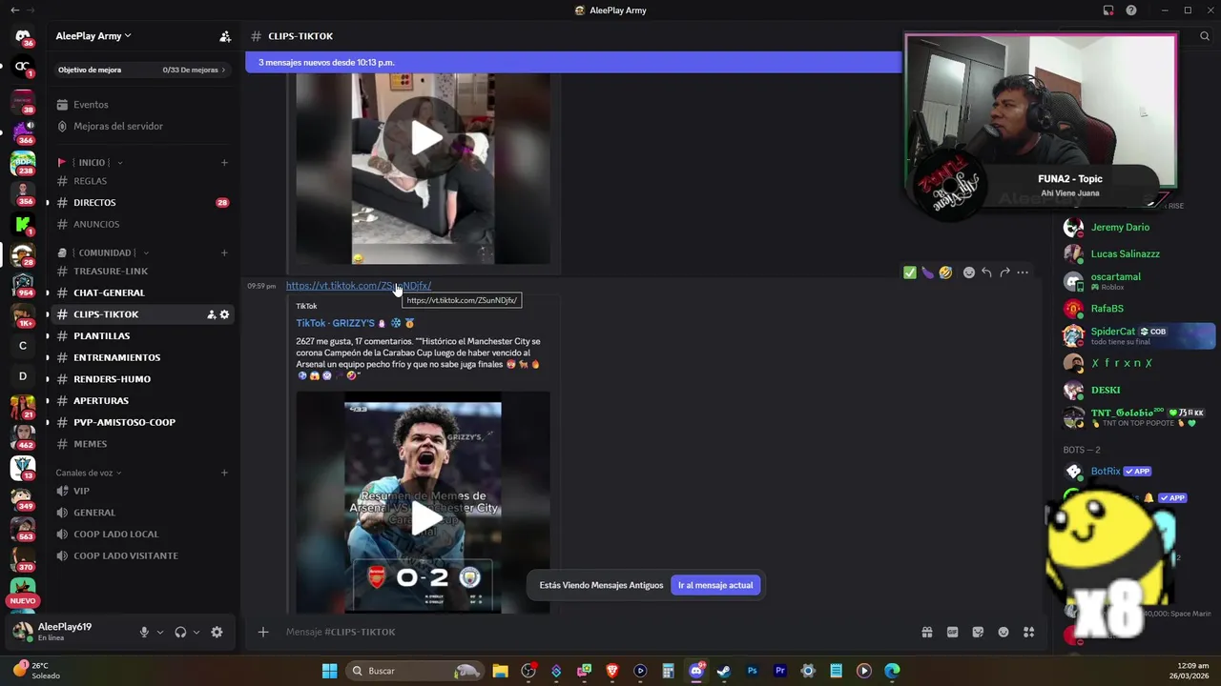1221x686 pixels.
Task: Click the new messages banner
Action: (573, 62)
